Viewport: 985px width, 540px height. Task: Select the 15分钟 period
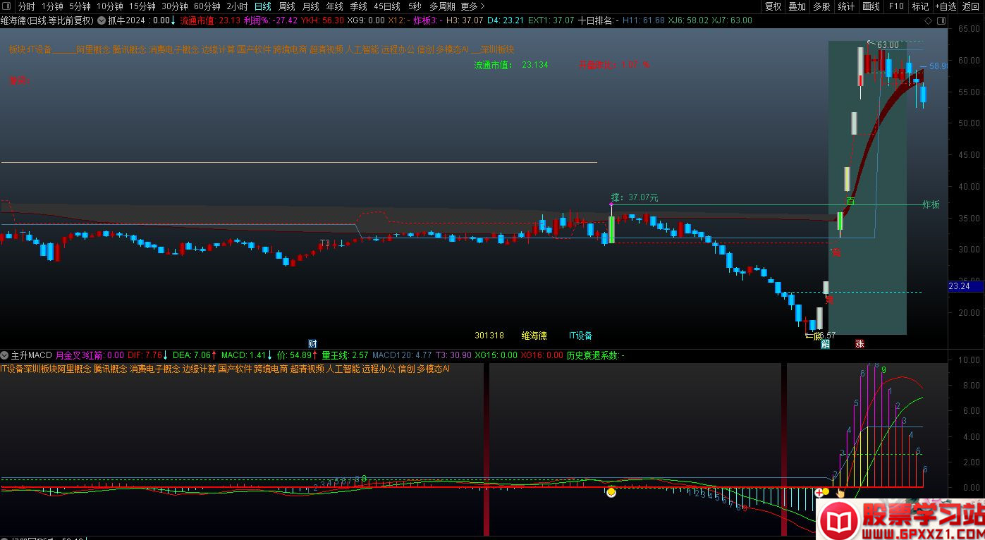(142, 6)
